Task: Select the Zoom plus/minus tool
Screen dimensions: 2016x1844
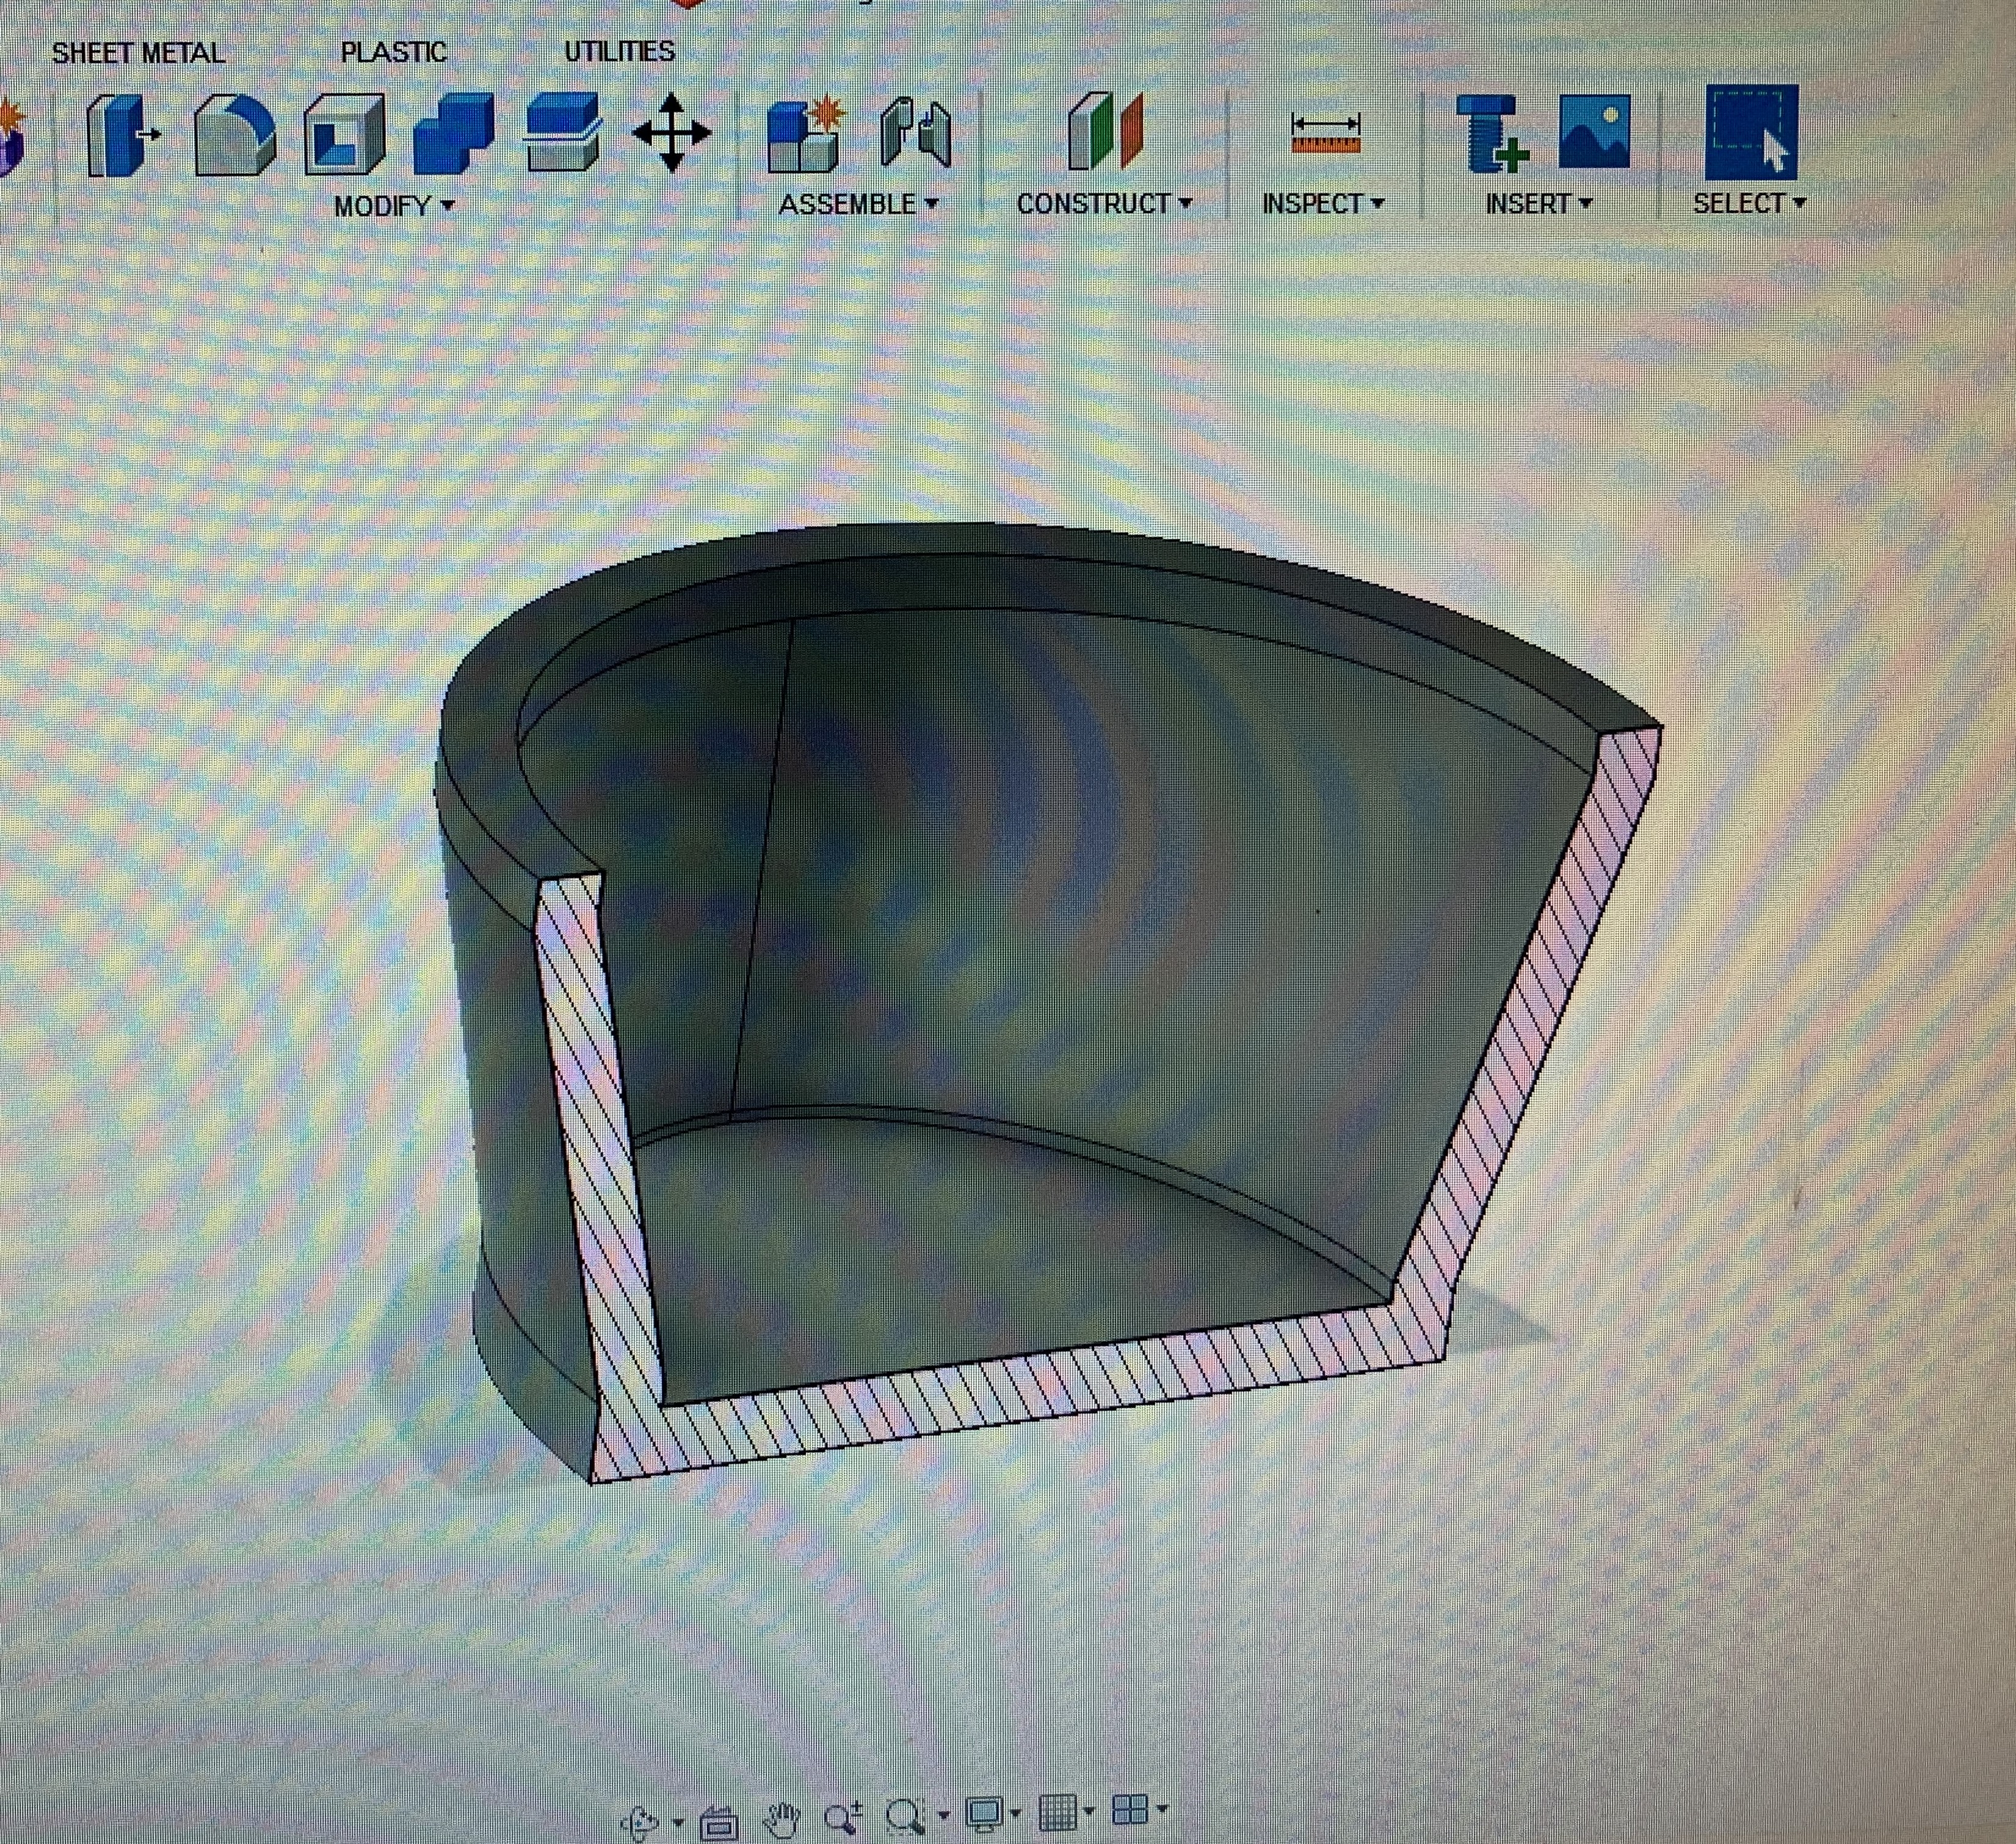Action: (x=843, y=1818)
